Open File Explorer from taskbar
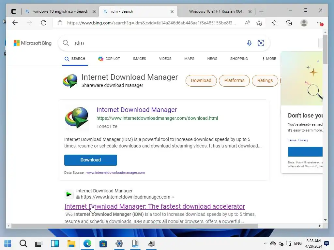Image resolution: width=334 pixels, height=250 pixels. pyautogui.click(x=71, y=243)
